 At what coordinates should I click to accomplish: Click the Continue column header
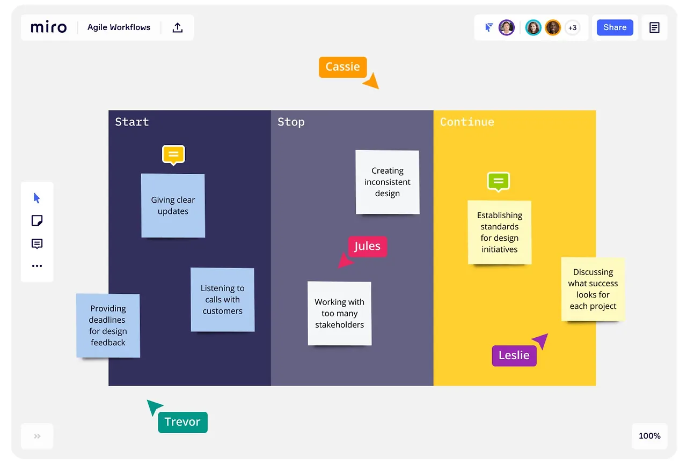pos(467,122)
